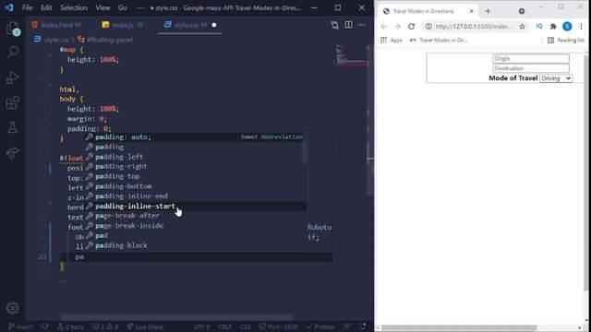The width and height of the screenshot is (591, 332).
Task: Select padding-inline-start suggestion
Action: pos(195,206)
